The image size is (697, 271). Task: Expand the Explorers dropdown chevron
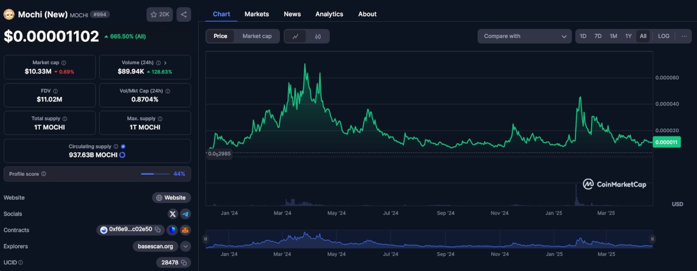tap(186, 247)
